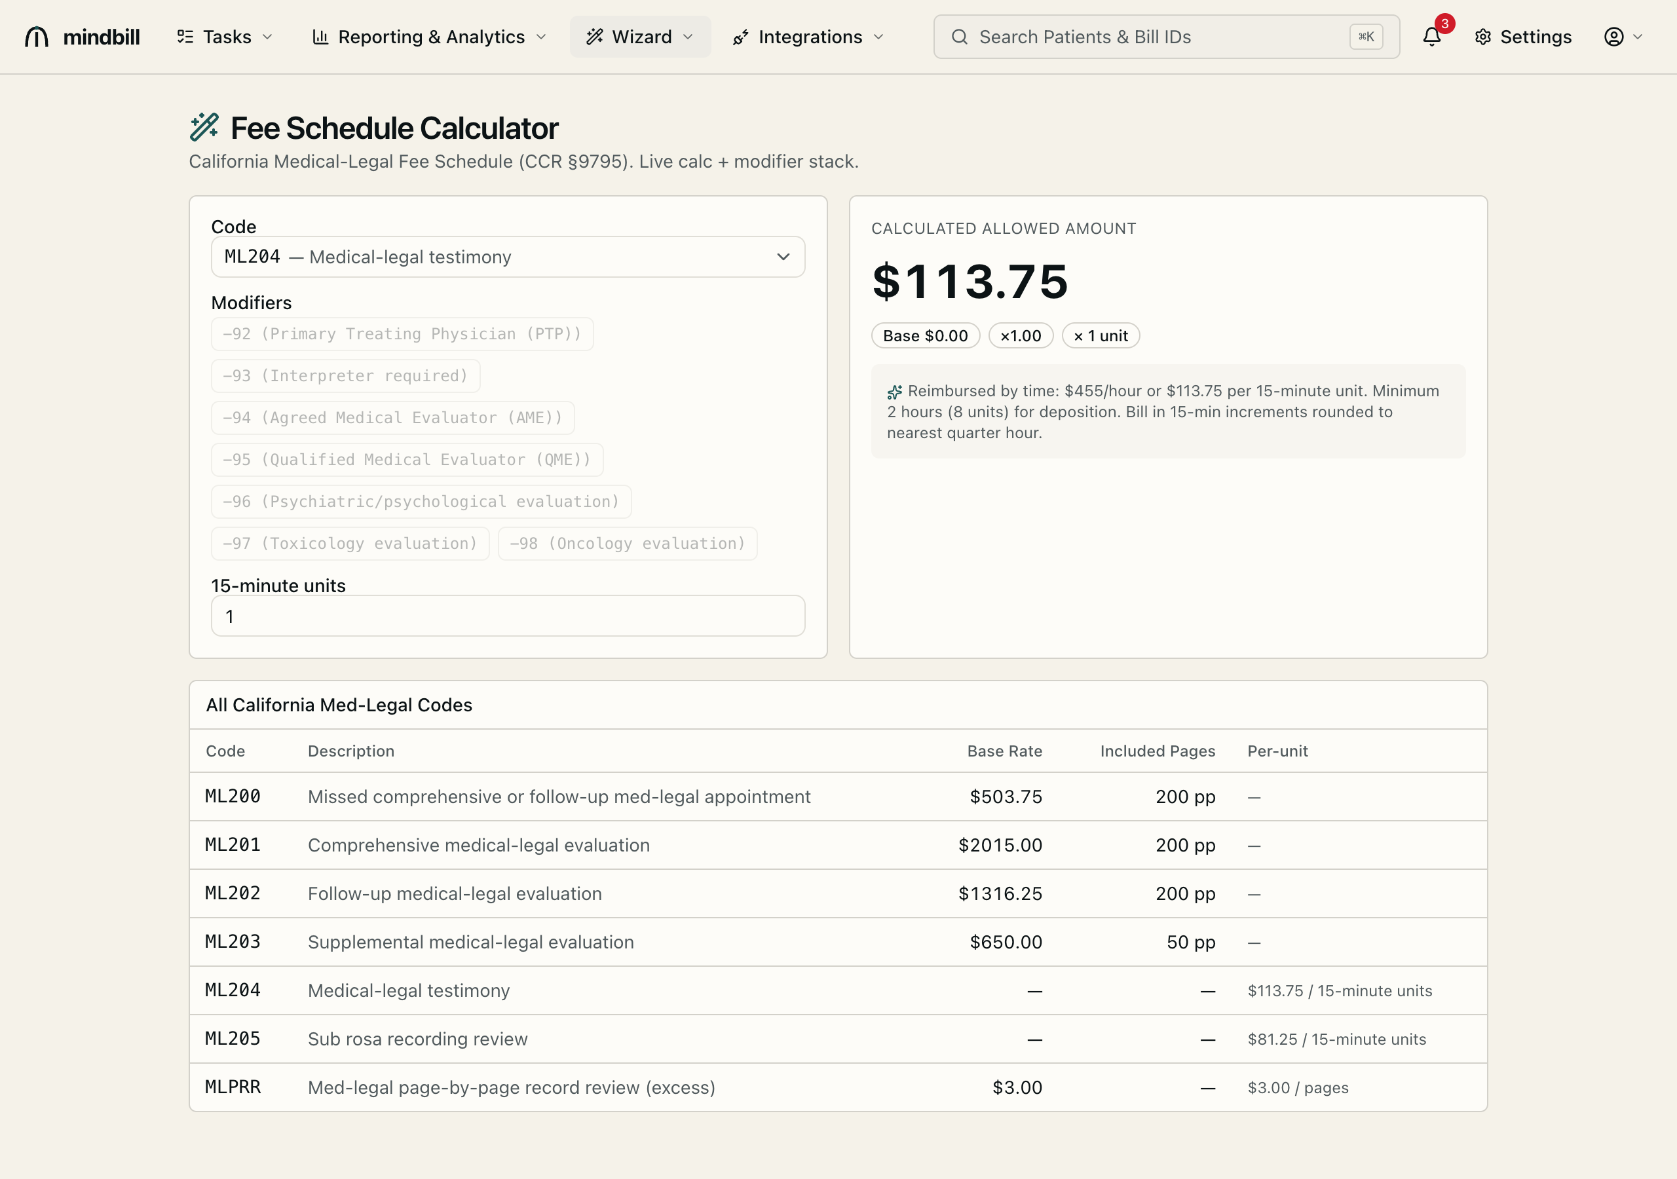Select the ML204 code in the table
The image size is (1677, 1179).
(233, 990)
